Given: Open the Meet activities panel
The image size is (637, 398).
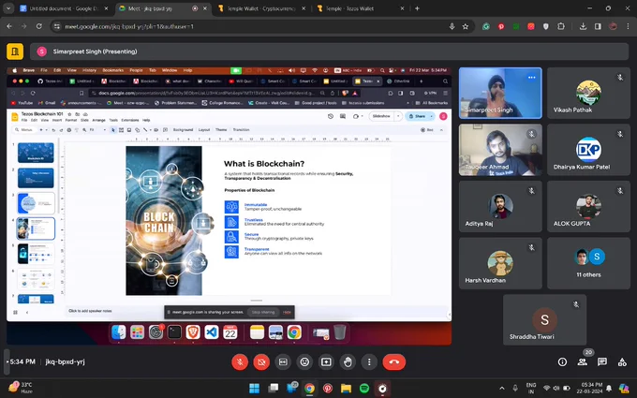Looking at the screenshot, I should [622, 361].
